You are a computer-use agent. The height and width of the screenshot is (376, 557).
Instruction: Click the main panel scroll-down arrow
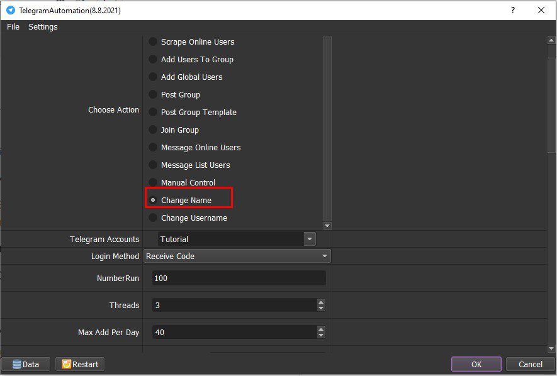tap(551, 348)
